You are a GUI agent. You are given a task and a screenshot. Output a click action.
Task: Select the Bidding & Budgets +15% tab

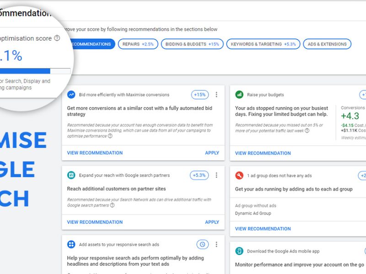click(x=192, y=44)
